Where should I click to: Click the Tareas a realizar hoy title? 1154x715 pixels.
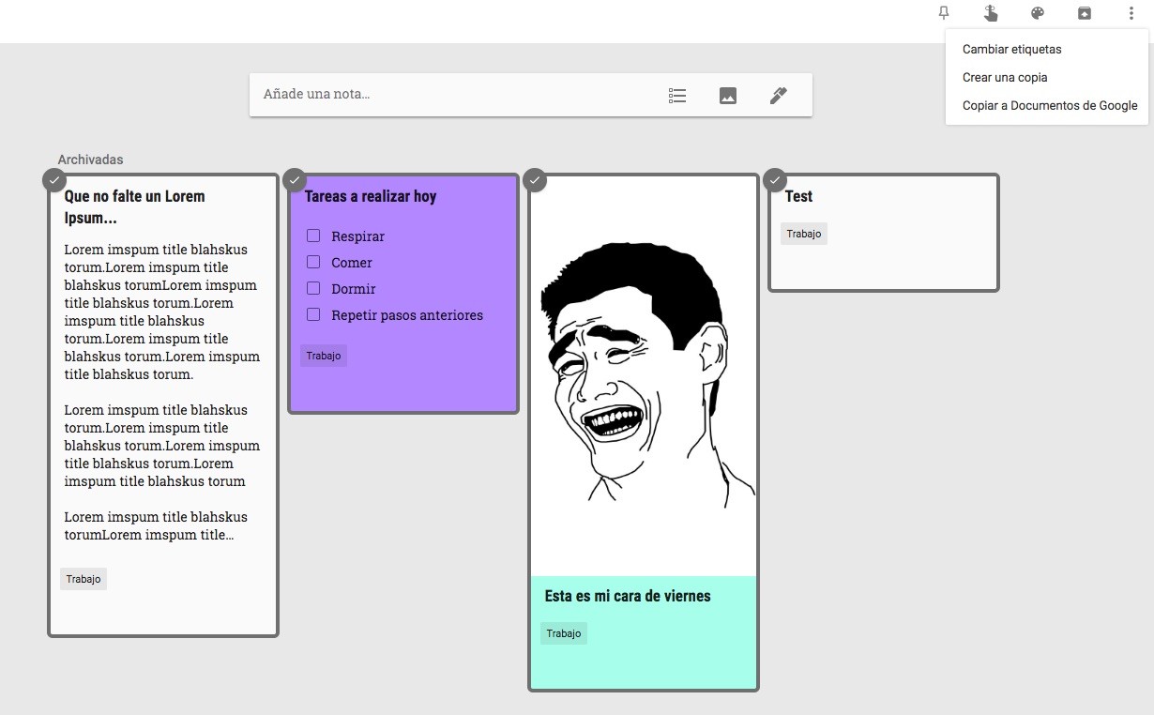(371, 196)
